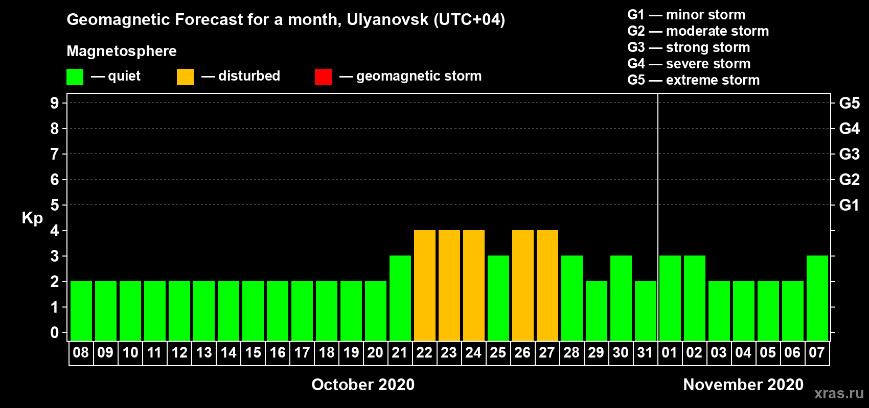Click the 'G3 — strong storm' legend line
Image resolution: width=869 pixels, height=408 pixels.
689,47
